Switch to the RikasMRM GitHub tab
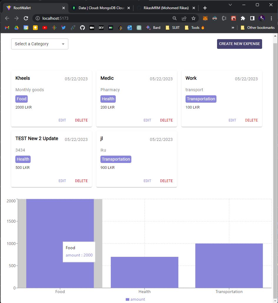The width and height of the screenshot is (278, 303). (166, 8)
